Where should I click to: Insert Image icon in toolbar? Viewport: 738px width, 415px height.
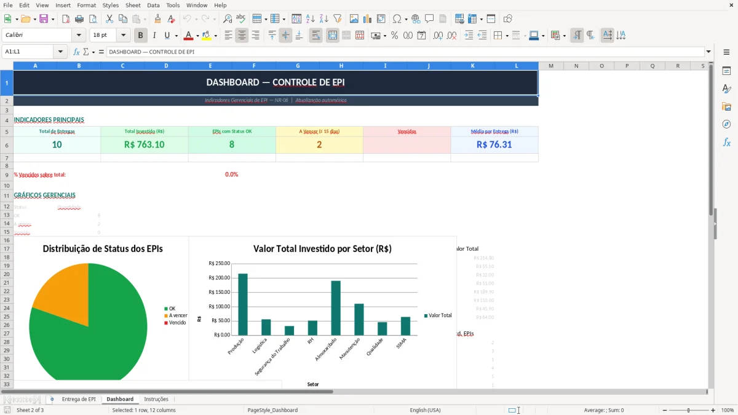point(354,19)
